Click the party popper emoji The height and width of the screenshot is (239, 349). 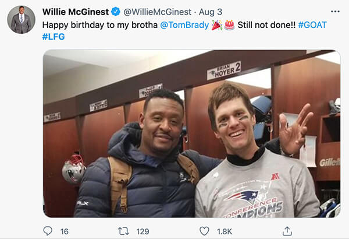pyautogui.click(x=216, y=25)
